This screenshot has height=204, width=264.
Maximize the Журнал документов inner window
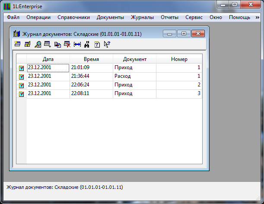coord(183,33)
